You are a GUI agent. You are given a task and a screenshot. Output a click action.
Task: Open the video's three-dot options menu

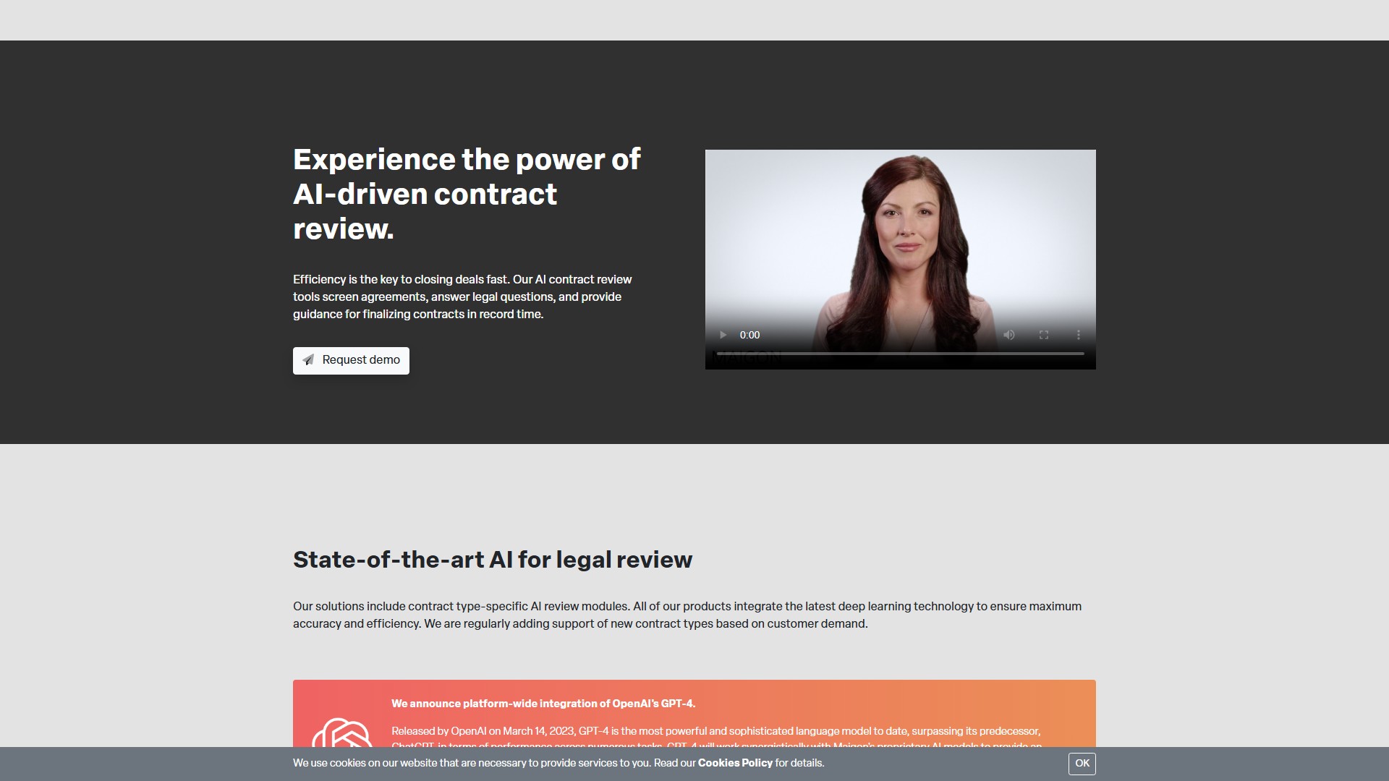click(x=1078, y=335)
